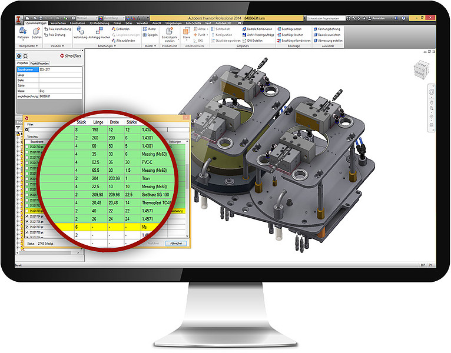Image resolution: width=451 pixels, height=353 pixels.
Task: Click the Inventor application logo button
Action: [19, 19]
